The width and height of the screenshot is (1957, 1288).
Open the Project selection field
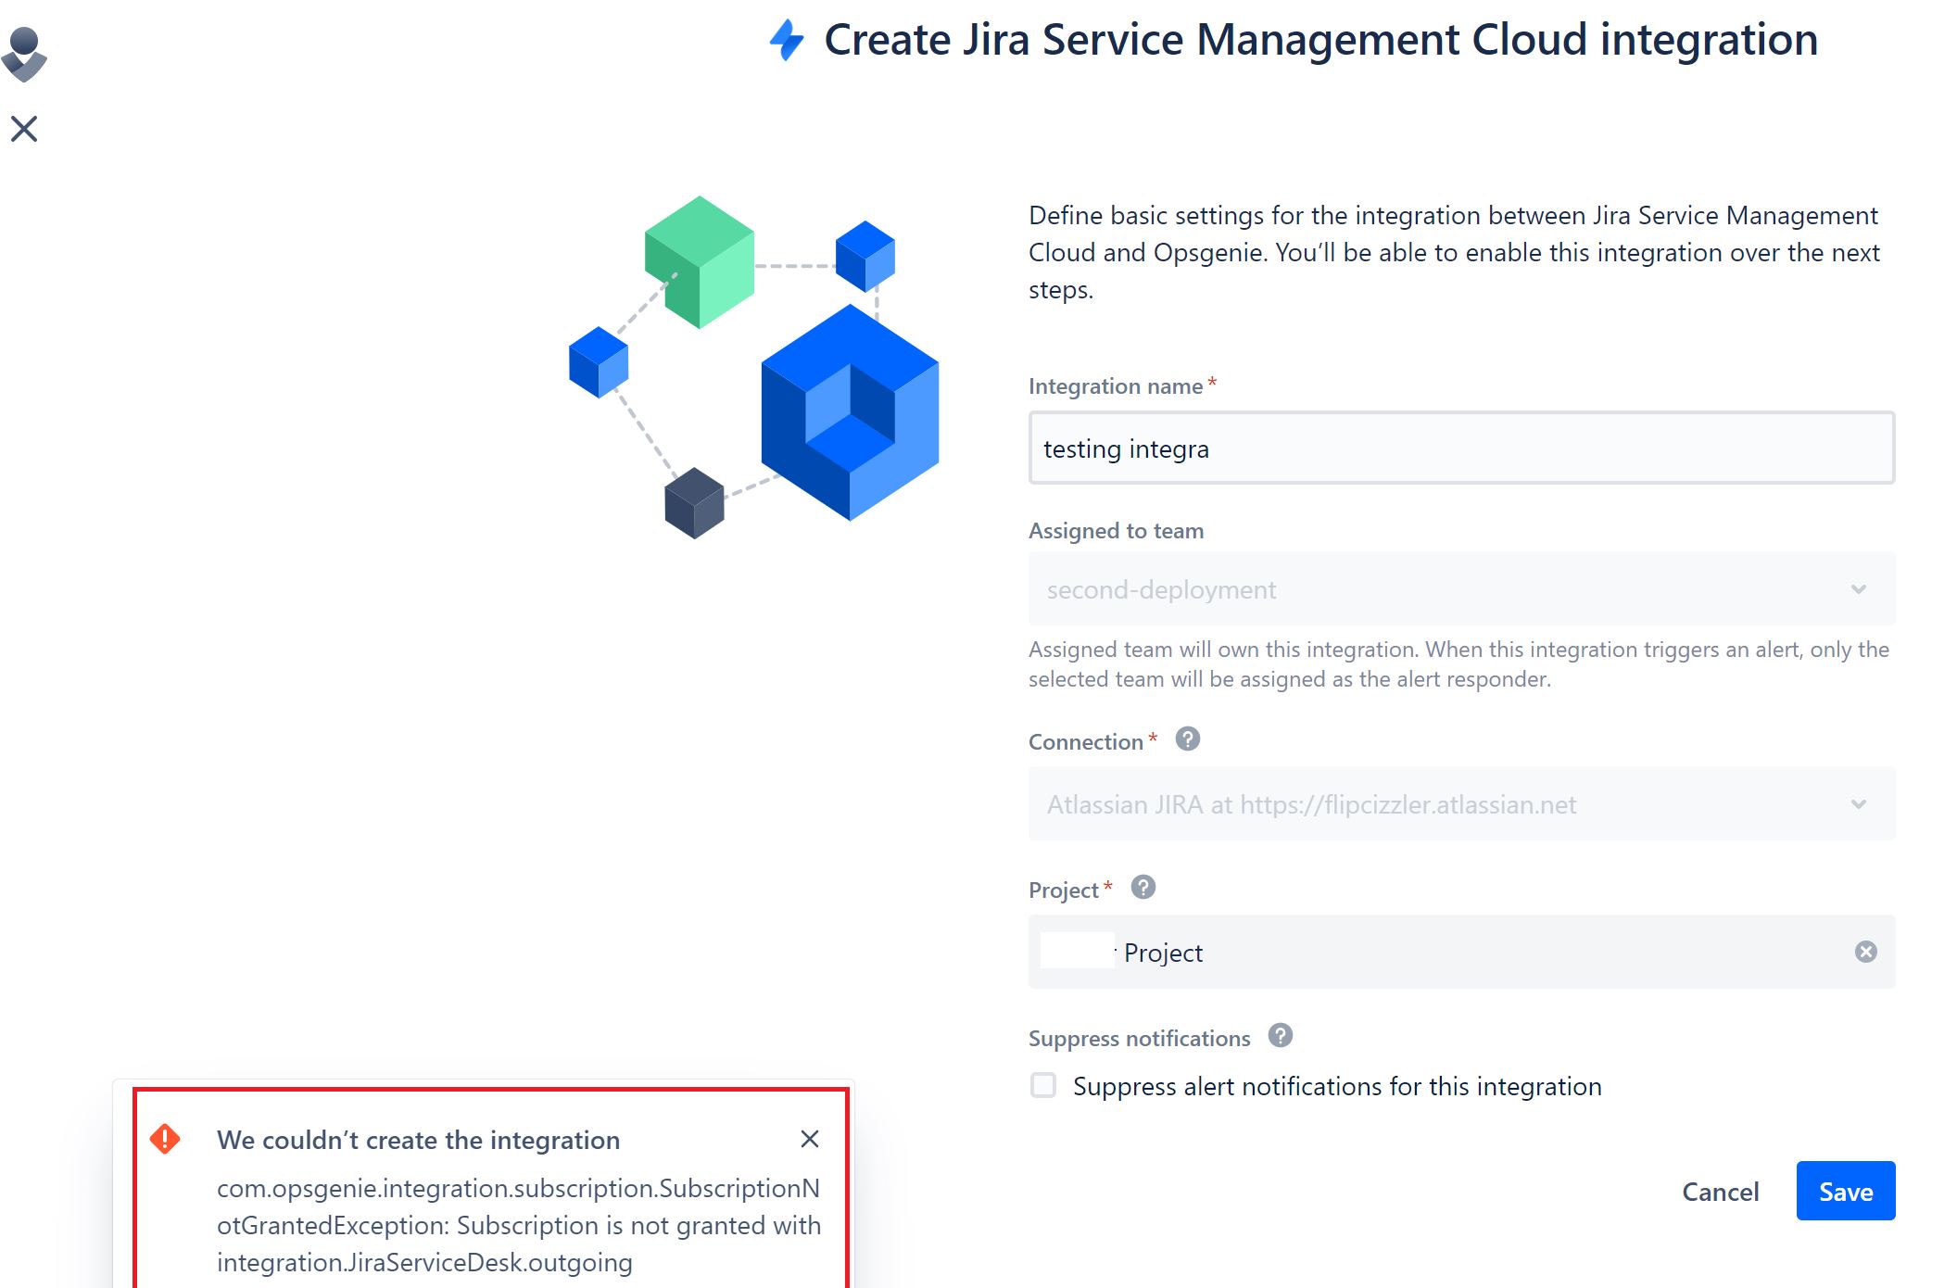click(x=1461, y=952)
